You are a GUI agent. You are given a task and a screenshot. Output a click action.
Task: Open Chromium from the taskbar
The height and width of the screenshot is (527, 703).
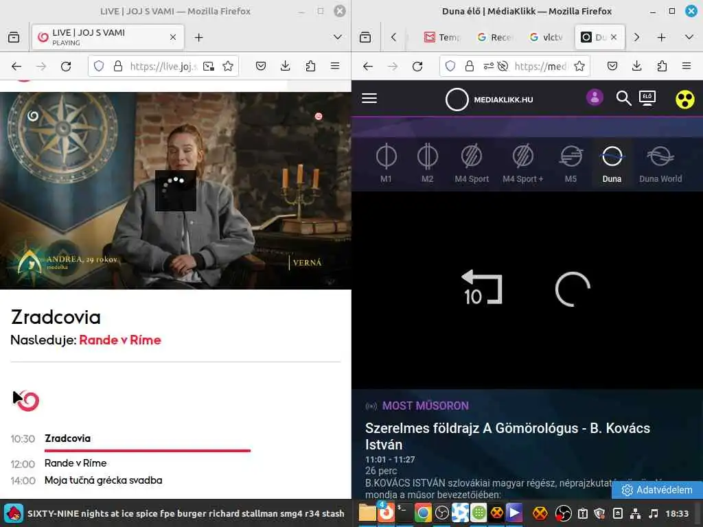422,513
